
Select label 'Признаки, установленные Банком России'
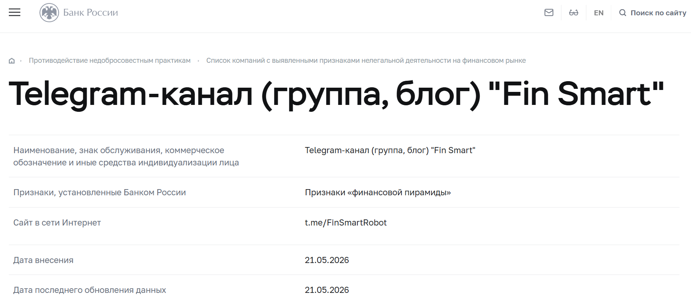[x=100, y=192]
